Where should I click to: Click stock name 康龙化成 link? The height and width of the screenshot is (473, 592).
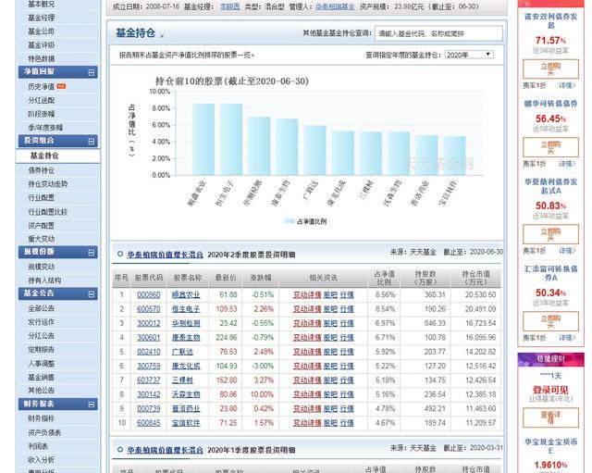186,366
